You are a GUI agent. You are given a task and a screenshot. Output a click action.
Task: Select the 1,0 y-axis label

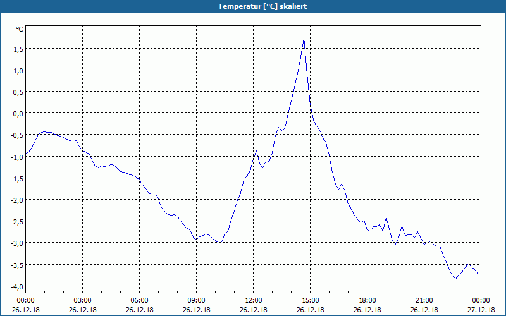point(18,70)
